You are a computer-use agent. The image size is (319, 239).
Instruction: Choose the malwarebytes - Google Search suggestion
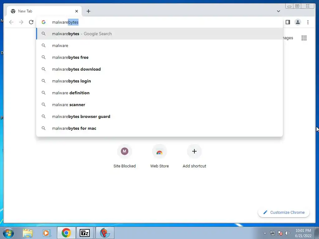(x=159, y=34)
